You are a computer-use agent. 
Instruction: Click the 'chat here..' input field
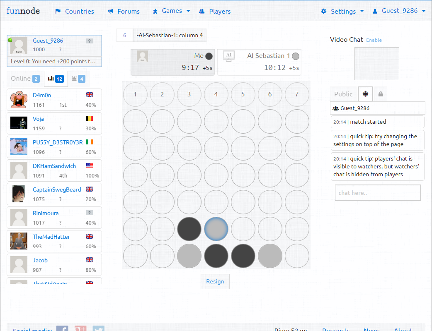click(378, 193)
